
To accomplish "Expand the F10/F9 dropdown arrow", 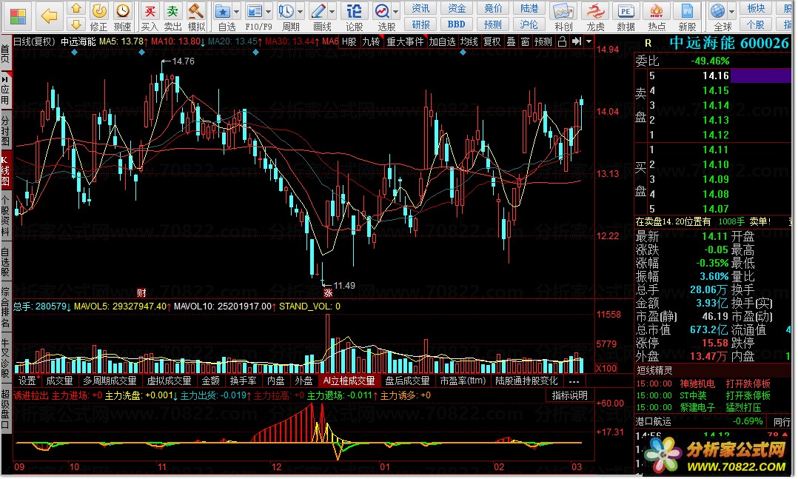I will pos(268,12).
